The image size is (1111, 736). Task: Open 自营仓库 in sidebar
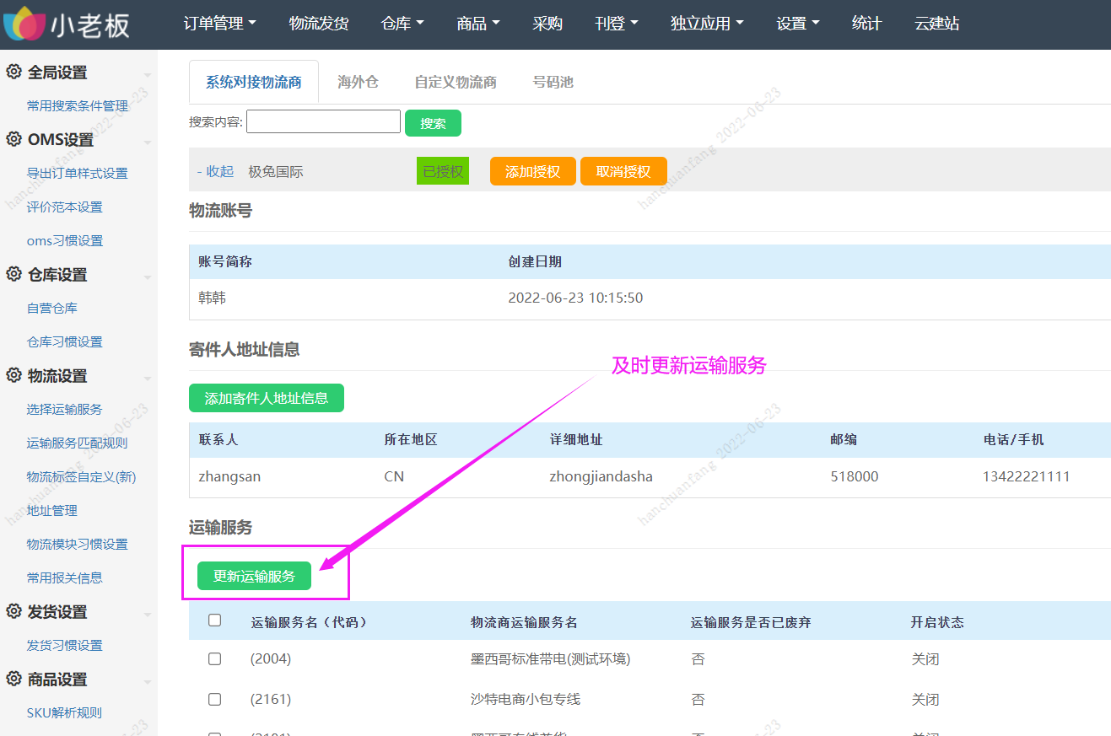(52, 309)
